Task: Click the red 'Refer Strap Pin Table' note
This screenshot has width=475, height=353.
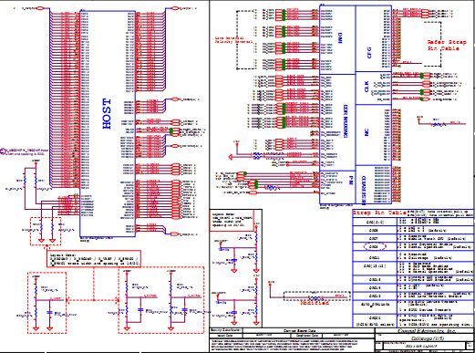Action: click(x=446, y=46)
